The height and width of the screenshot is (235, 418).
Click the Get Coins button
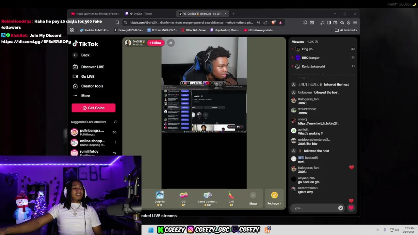point(93,108)
